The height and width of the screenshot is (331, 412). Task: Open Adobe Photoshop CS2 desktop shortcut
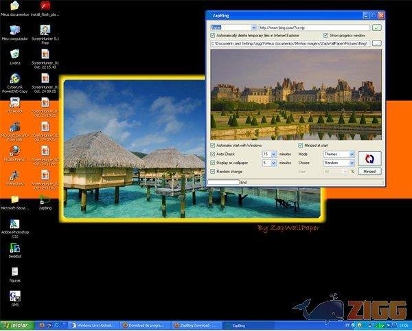(14, 225)
